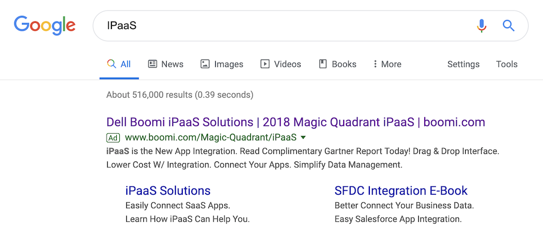Click the News tab newspaper icon
Viewport: 543px width, 239px height.
(152, 64)
